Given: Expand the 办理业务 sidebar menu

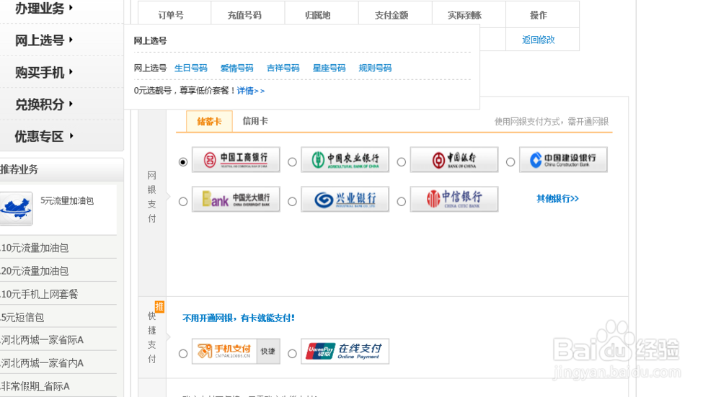Looking at the screenshot, I should pos(44,8).
